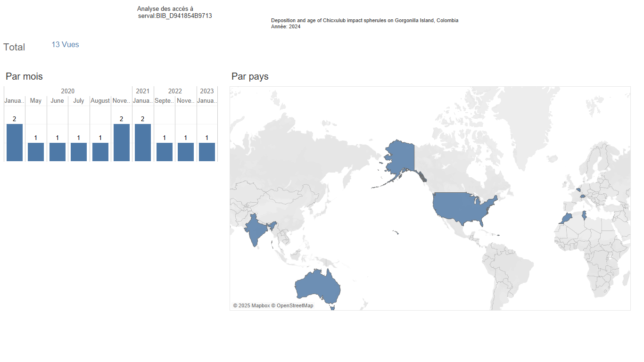Select the May 2020 bar

click(x=36, y=152)
